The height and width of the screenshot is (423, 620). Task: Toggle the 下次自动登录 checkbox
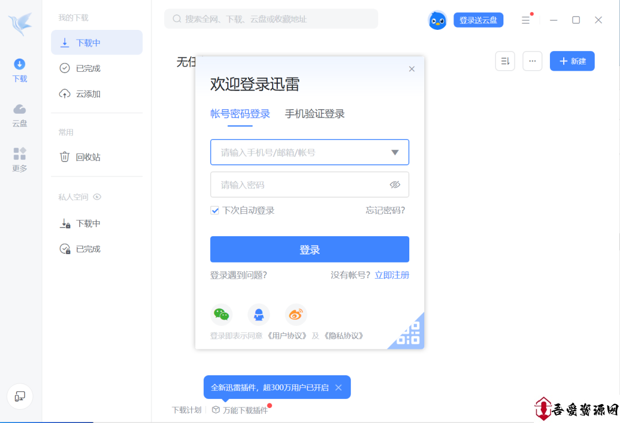pos(215,210)
